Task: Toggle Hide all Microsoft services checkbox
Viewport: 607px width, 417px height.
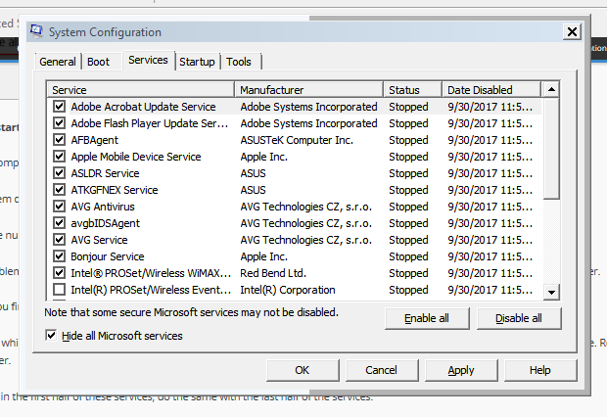Action: tap(51, 336)
